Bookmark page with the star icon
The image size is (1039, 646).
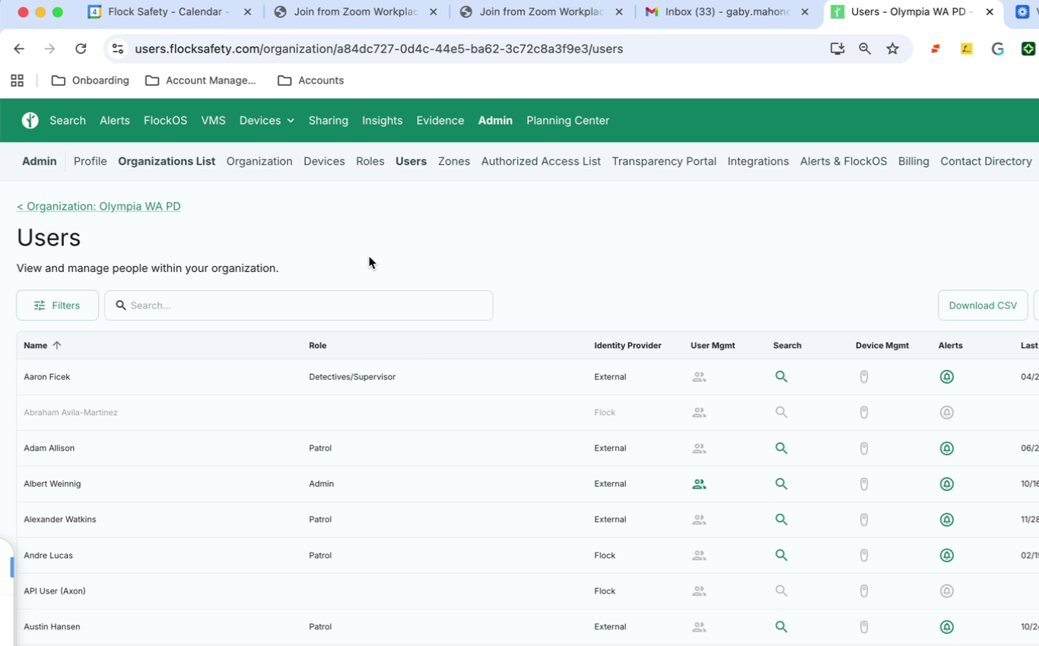click(x=893, y=49)
